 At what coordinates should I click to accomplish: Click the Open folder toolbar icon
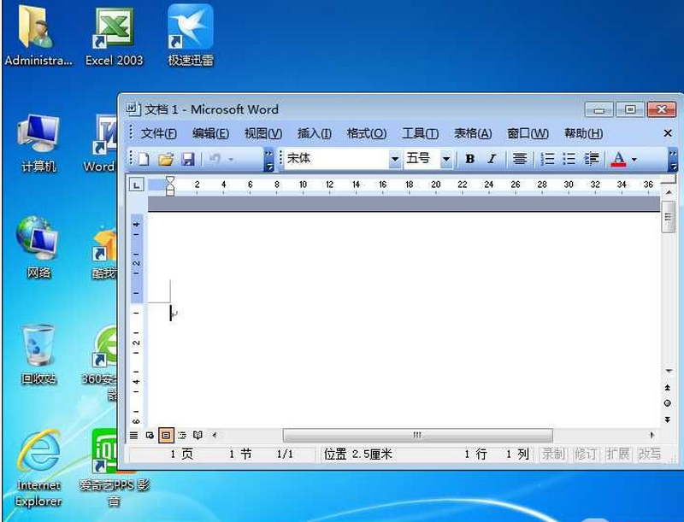pos(166,159)
